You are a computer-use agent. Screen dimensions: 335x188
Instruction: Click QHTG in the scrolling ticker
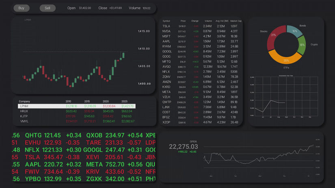click(x=33, y=135)
